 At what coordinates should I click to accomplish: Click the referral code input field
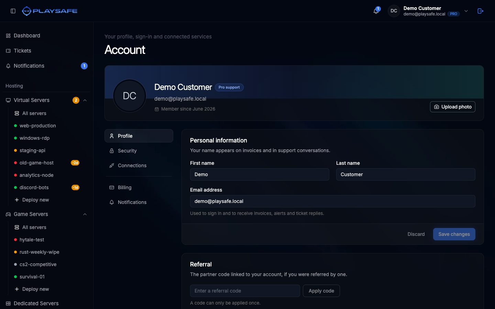click(245, 291)
